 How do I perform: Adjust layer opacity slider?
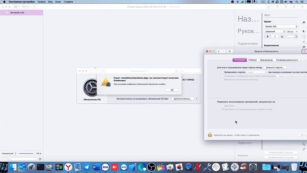click(26, 153)
